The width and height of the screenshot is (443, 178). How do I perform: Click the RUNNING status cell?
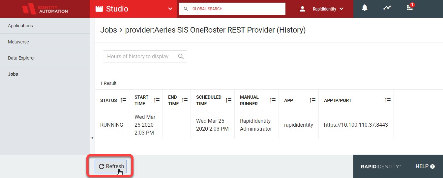click(112, 125)
